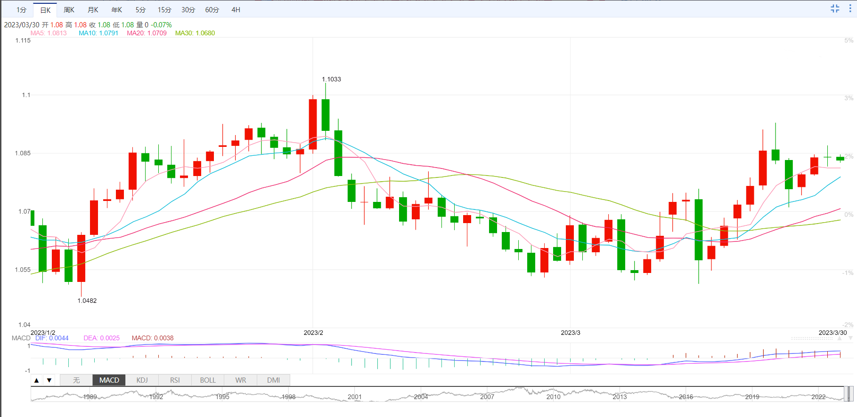This screenshot has width=857, height=417.
Task: Select the 60分 timeframe tab
Action: tap(212, 10)
